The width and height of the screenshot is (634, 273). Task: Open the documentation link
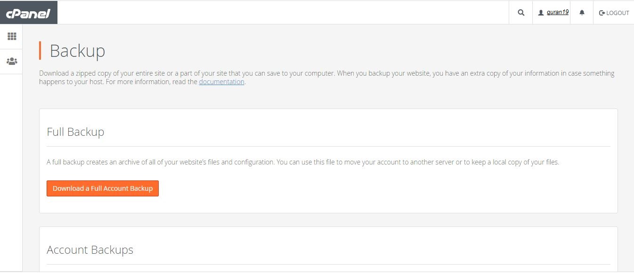pyautogui.click(x=221, y=82)
